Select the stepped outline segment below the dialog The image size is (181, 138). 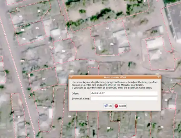[115, 117]
